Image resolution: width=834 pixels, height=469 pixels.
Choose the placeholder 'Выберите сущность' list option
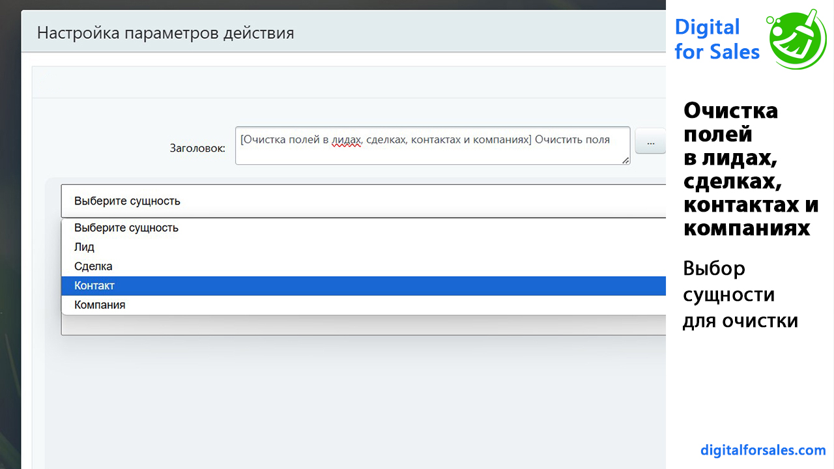[x=126, y=228]
